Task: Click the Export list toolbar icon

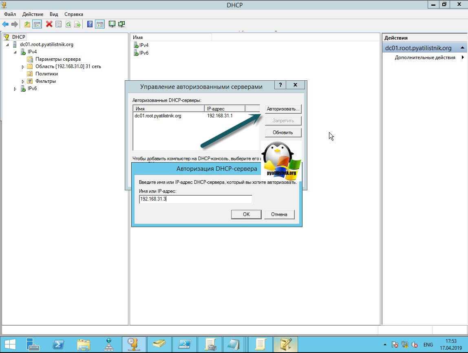Action: click(77, 24)
